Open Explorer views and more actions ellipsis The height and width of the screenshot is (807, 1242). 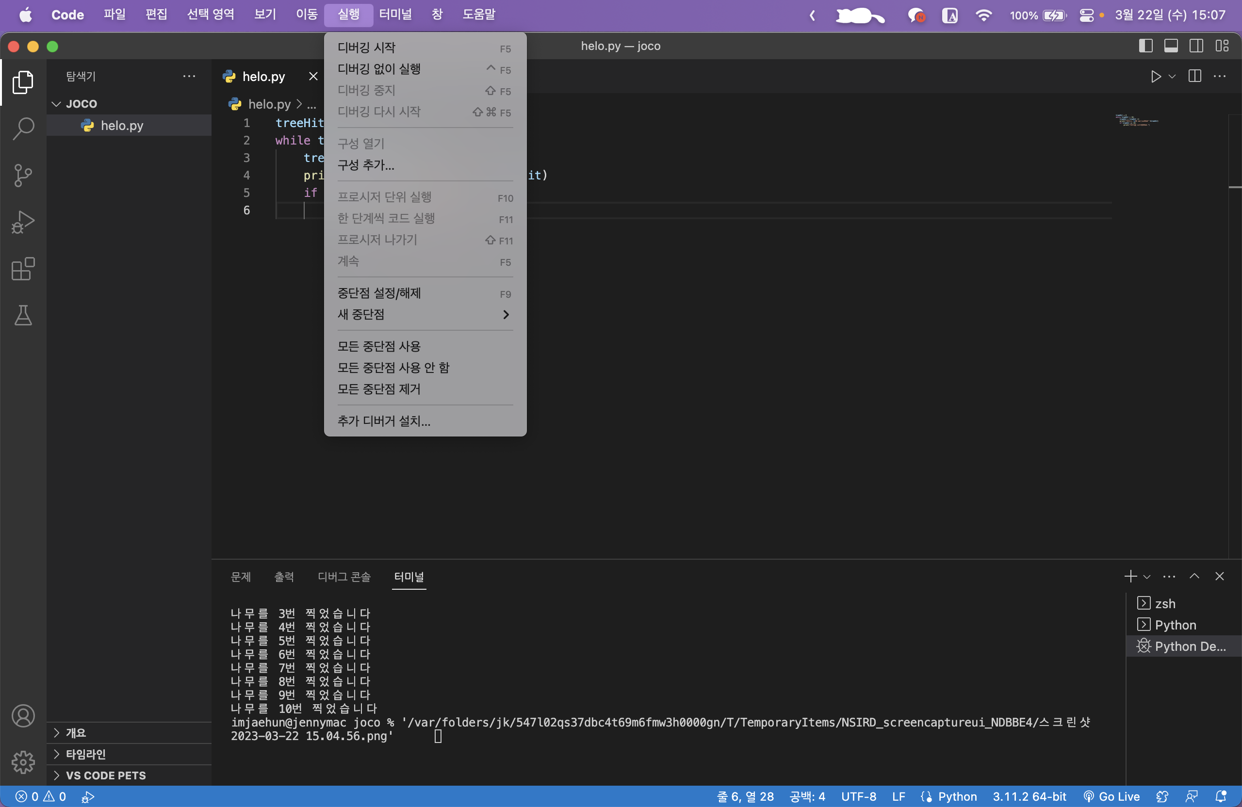click(189, 77)
